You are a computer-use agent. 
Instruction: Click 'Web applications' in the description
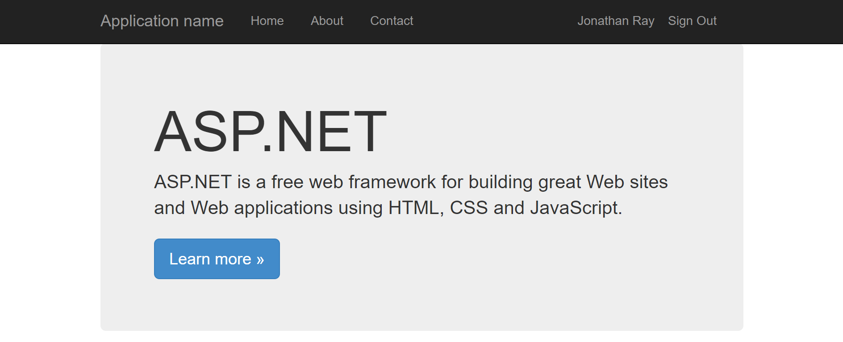pos(262,208)
